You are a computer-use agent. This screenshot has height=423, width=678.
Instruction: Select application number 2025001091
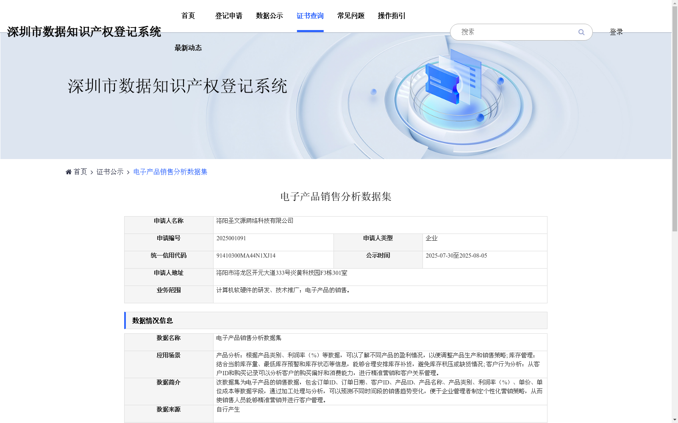(x=231, y=238)
